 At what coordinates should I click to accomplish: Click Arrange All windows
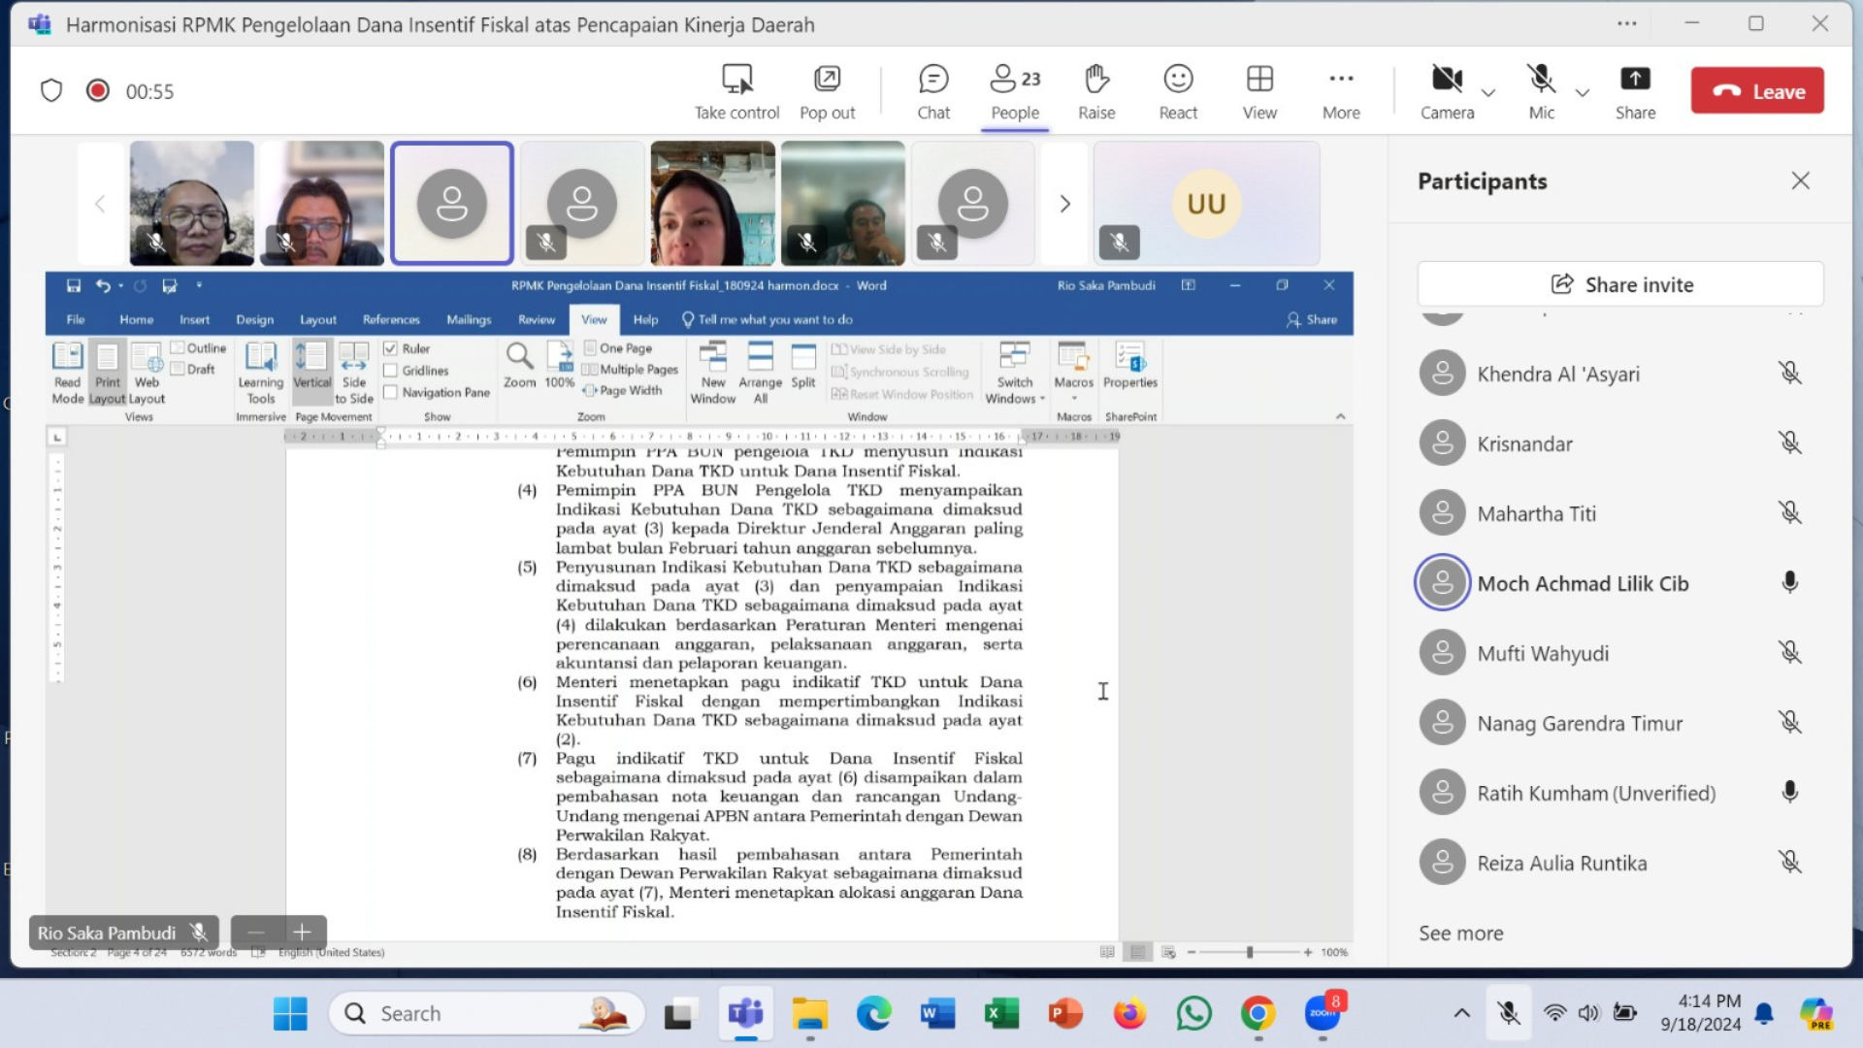pos(761,373)
